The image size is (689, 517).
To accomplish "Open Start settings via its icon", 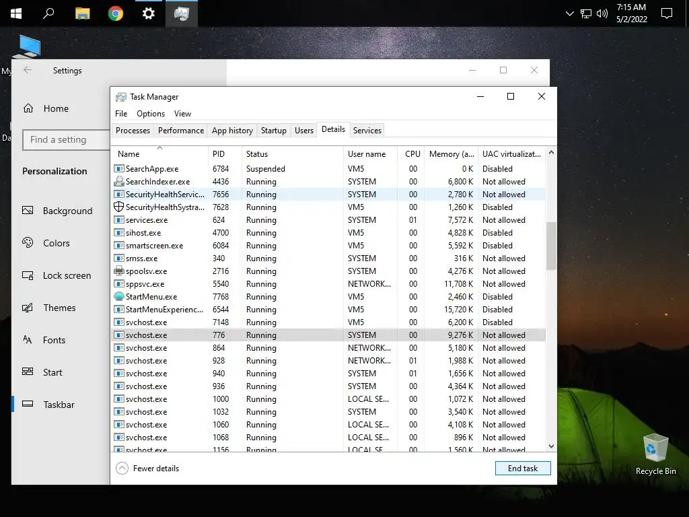I will [28, 372].
